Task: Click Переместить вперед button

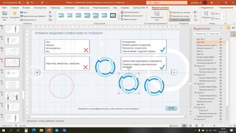Action: pos(180,12)
